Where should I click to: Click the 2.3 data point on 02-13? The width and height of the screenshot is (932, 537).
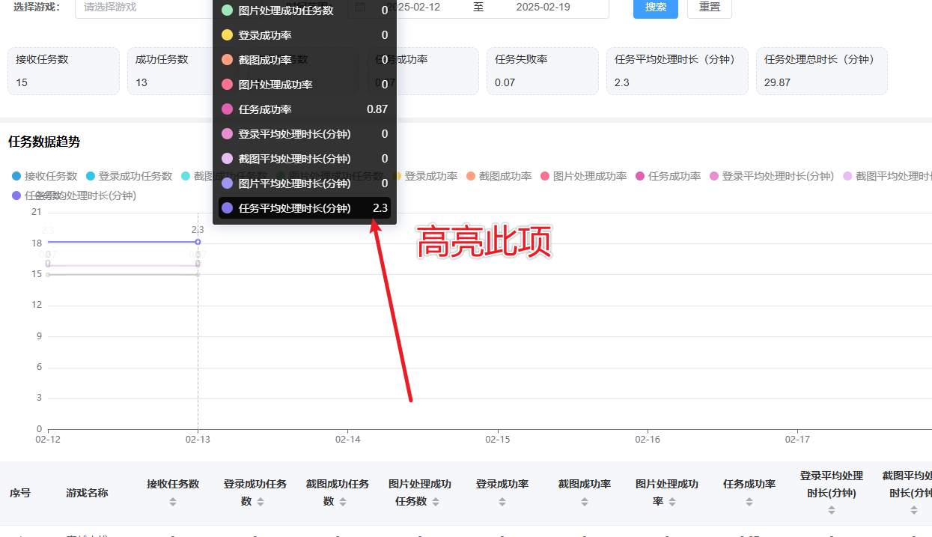(198, 242)
